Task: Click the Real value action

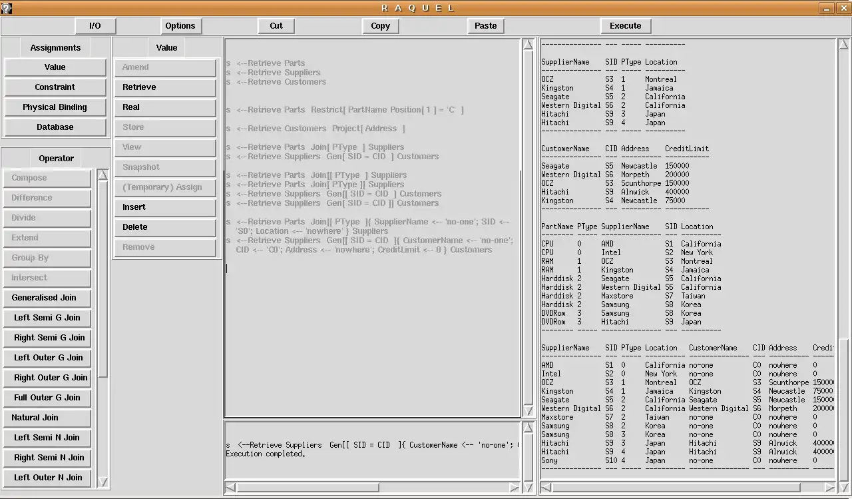Action: click(165, 107)
